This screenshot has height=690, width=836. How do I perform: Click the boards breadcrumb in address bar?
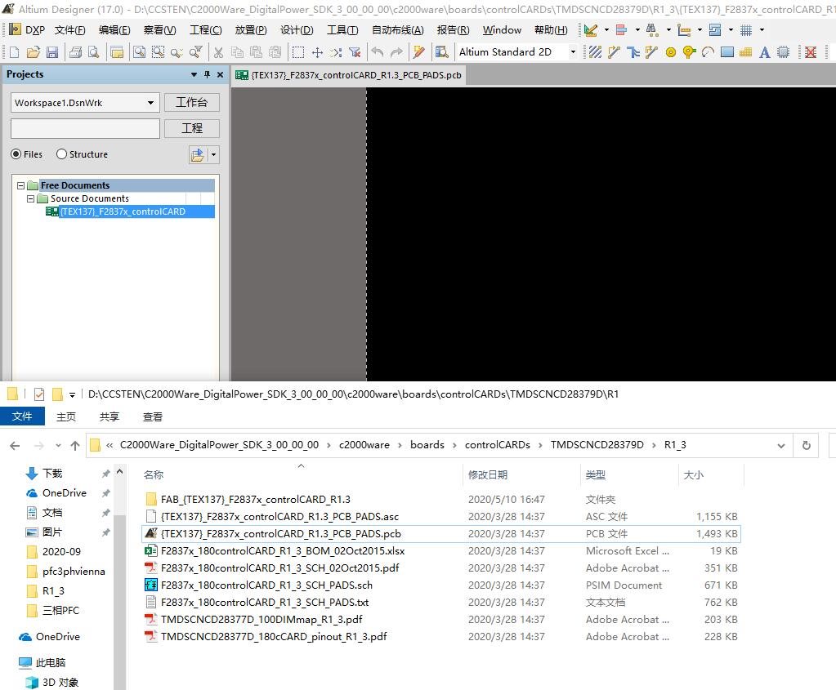[x=427, y=445]
